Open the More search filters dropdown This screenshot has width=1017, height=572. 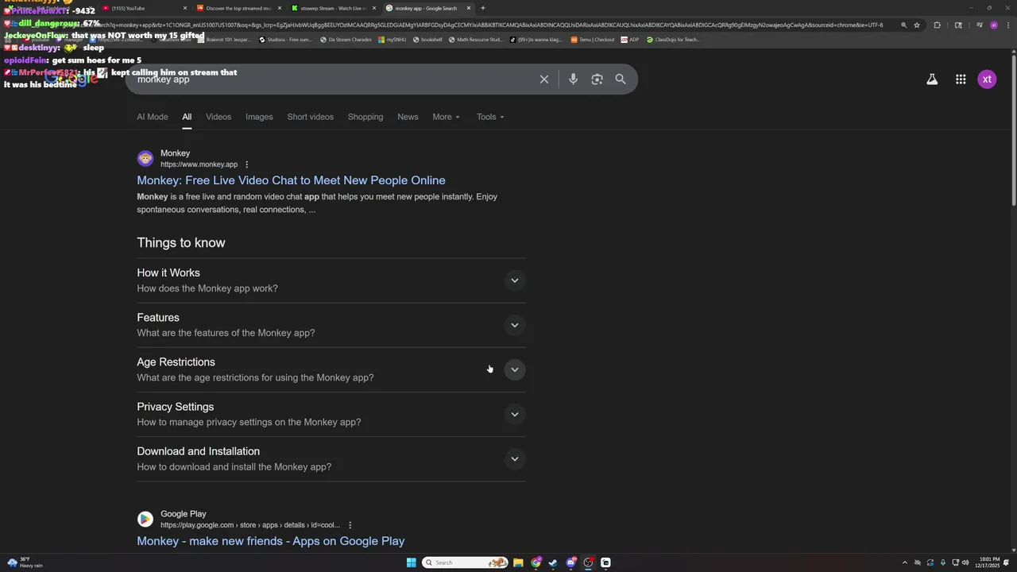pos(446,117)
